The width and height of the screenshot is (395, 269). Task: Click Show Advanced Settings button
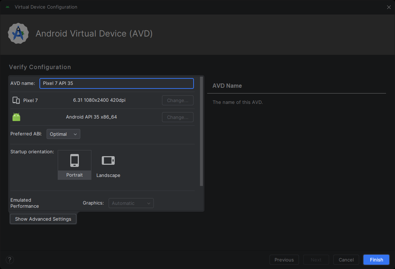click(x=43, y=219)
